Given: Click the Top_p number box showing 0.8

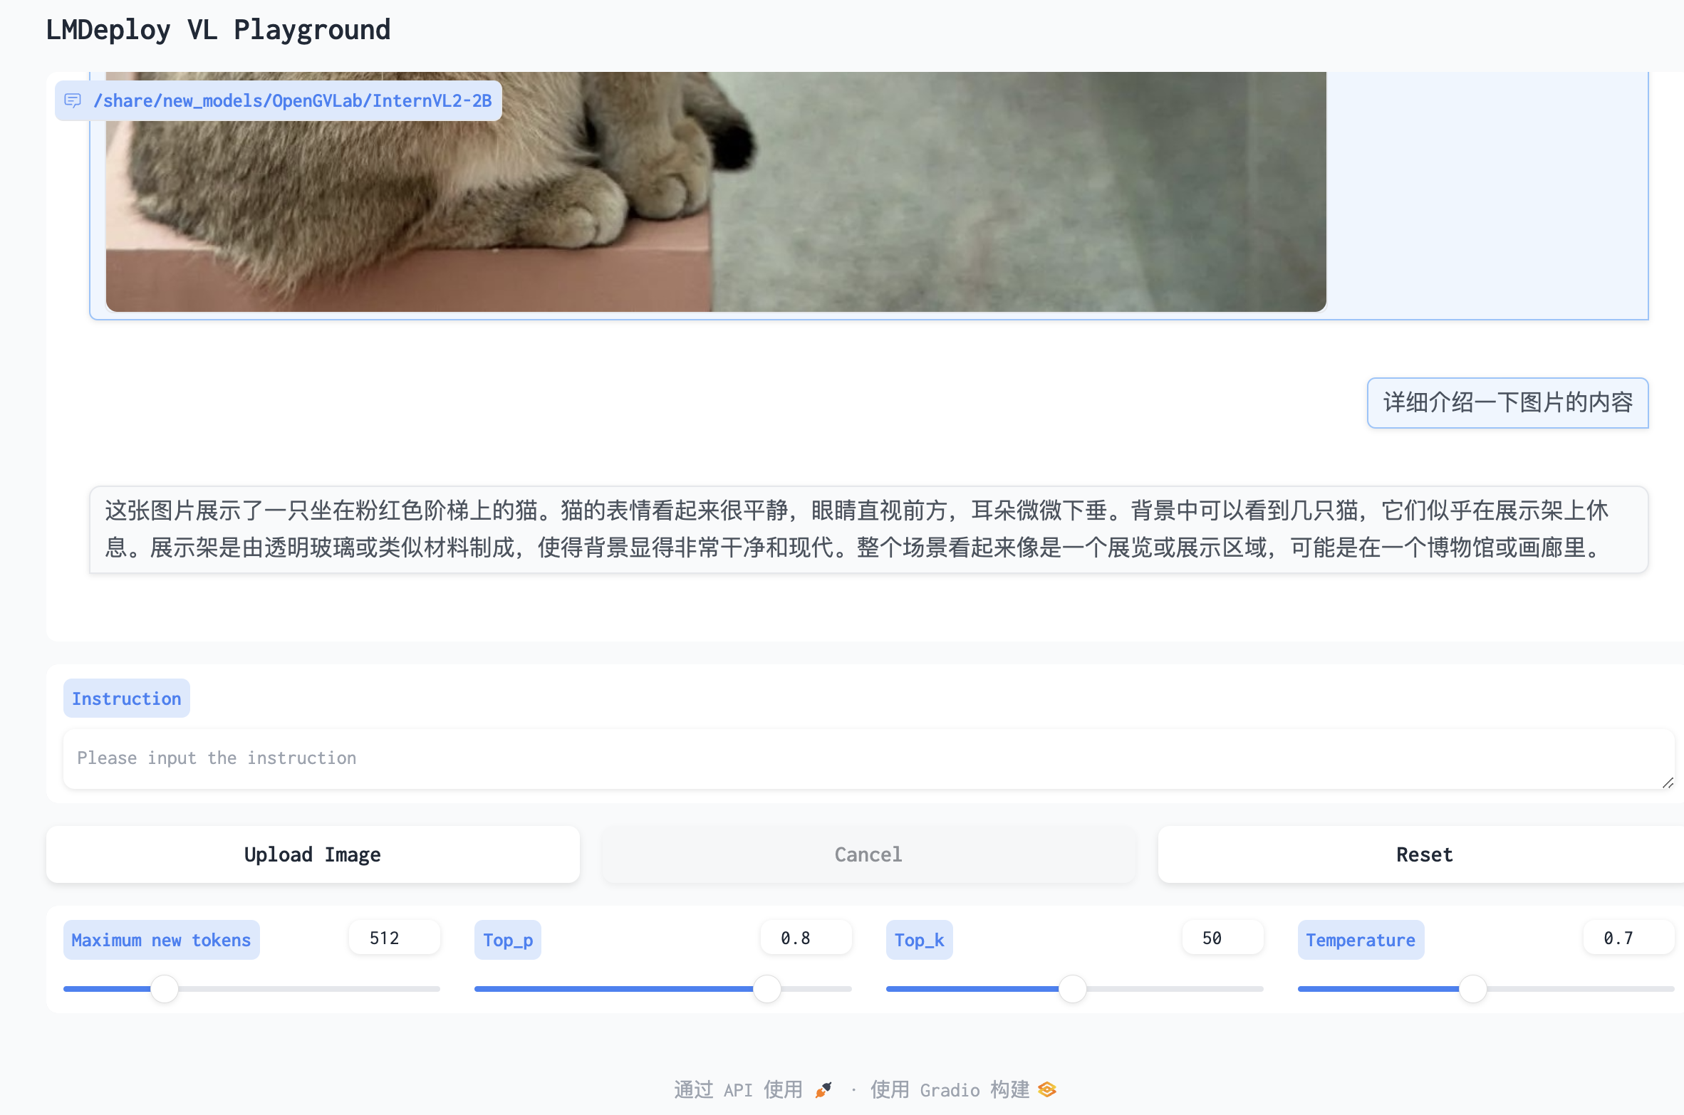Looking at the screenshot, I should click(805, 938).
